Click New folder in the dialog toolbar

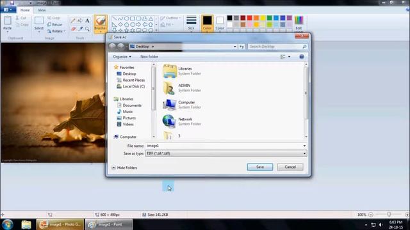tap(149, 57)
